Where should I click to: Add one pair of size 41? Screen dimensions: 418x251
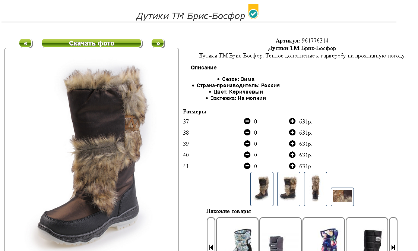click(x=292, y=166)
